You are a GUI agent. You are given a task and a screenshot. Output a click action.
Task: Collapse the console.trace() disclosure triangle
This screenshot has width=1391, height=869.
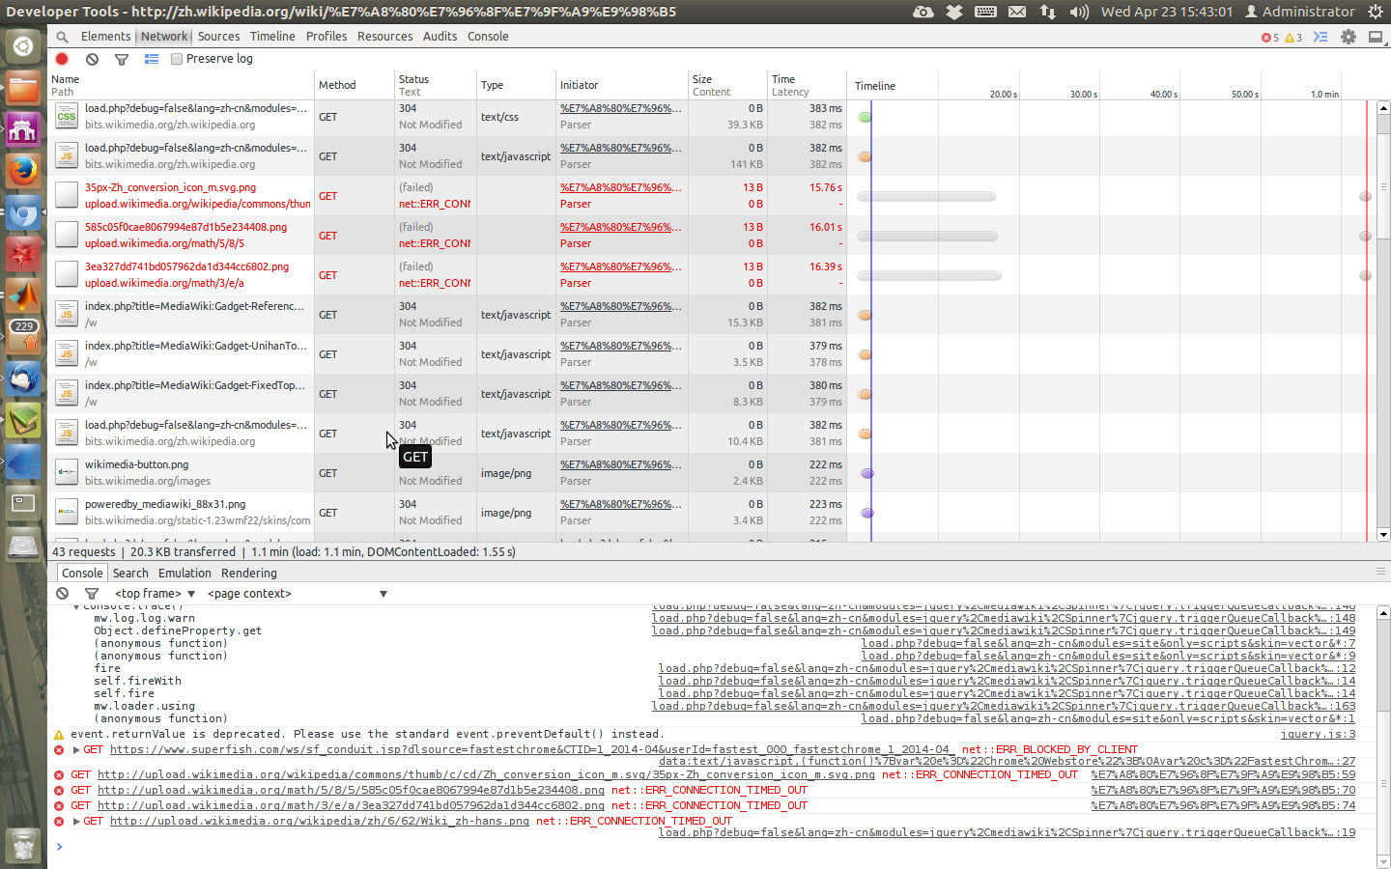point(76,607)
